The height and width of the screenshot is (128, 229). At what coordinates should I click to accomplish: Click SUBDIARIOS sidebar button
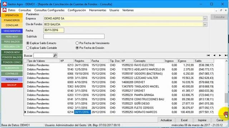(12, 68)
